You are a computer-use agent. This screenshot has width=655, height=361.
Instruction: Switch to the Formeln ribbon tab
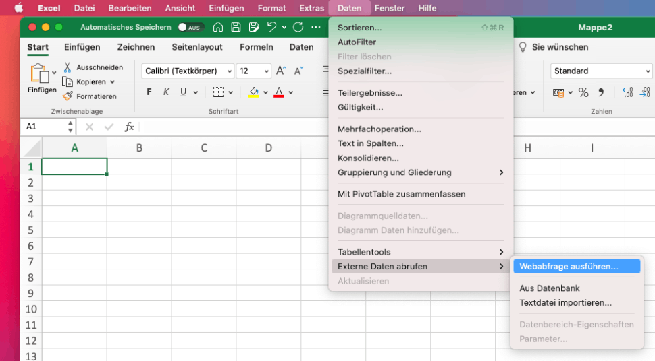point(256,47)
